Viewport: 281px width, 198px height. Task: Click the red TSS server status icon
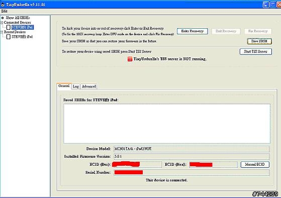130,59
